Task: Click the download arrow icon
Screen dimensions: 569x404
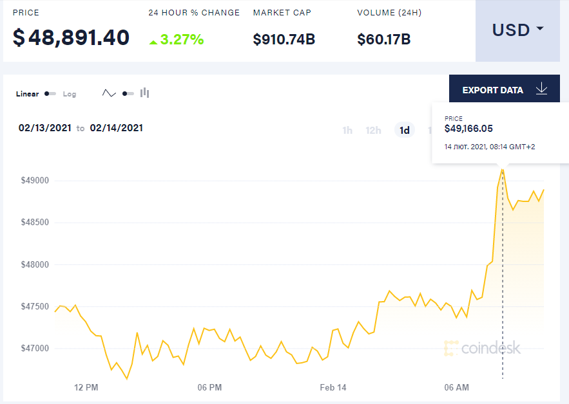Action: coord(541,89)
